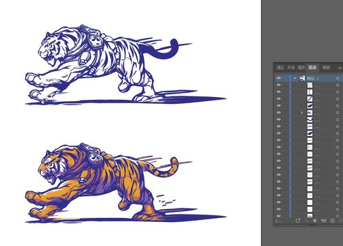This screenshot has width=343, height=246.
Task: Select the 图层 1 layer thumbnail
Action: coord(303,78)
